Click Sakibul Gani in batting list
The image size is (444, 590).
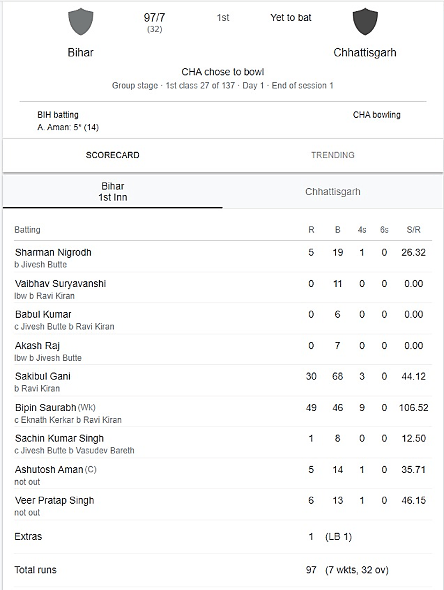[x=42, y=376]
